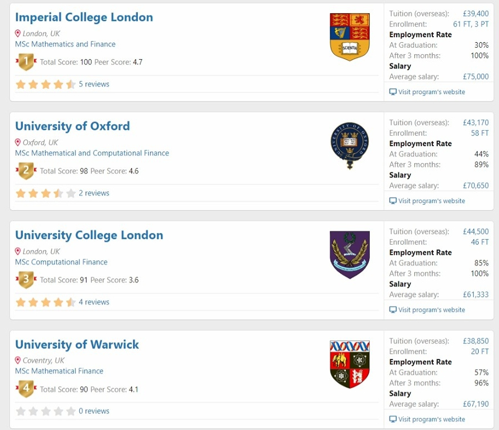499x430 pixels.
Task: Click the star rating for University College London
Action: 45,302
